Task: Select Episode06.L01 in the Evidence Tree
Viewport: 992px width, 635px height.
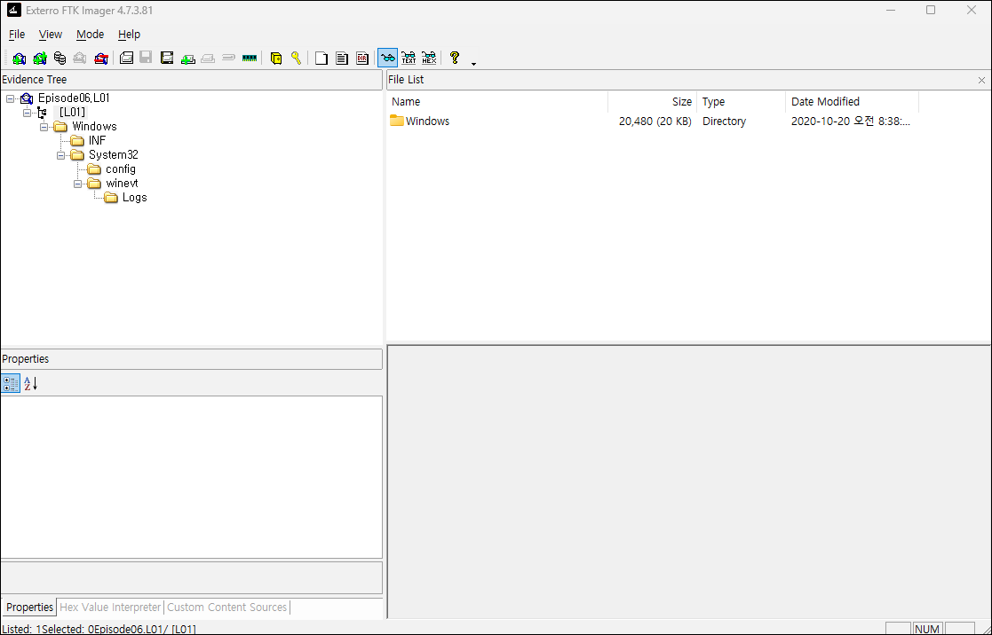Action: point(74,98)
